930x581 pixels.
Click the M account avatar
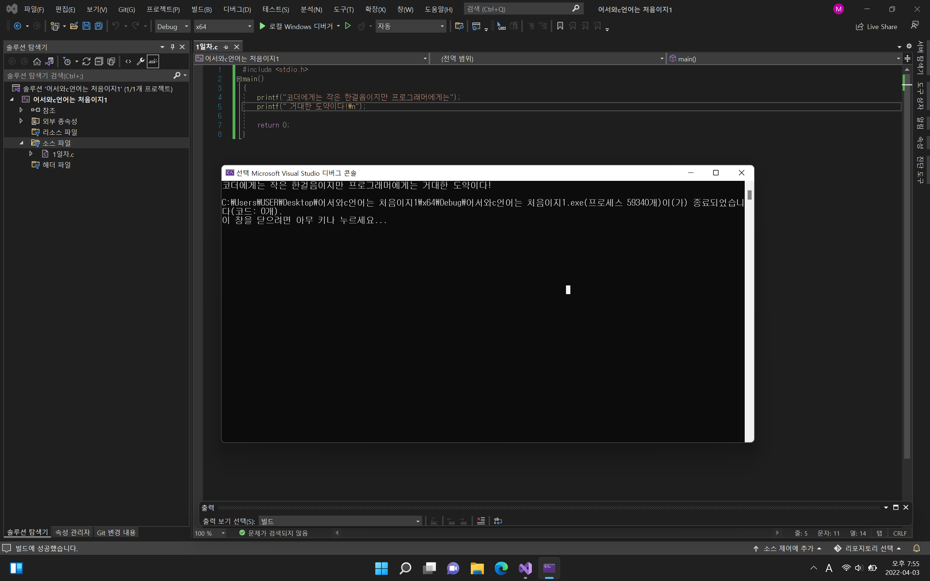(838, 9)
